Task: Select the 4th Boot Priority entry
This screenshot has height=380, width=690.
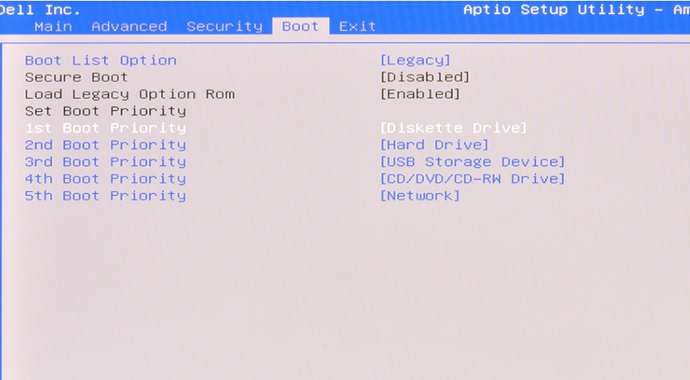Action: [x=106, y=179]
